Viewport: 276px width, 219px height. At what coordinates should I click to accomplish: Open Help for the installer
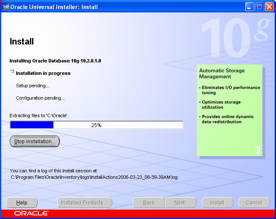click(x=22, y=203)
